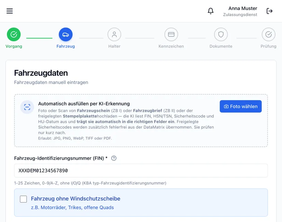Screen dimensions: 282x222
Task: Focus the FIN input field
Action: tap(141, 170)
